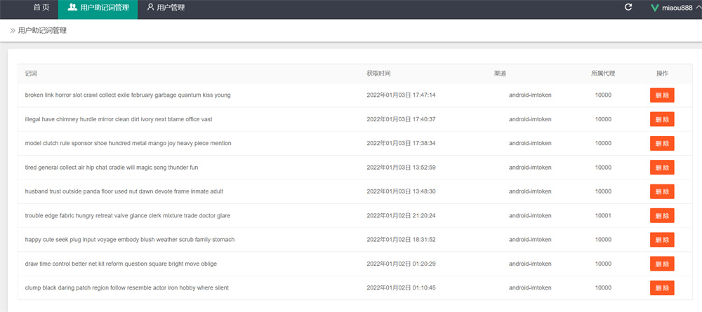Click the 渠道 column header

click(x=500, y=74)
